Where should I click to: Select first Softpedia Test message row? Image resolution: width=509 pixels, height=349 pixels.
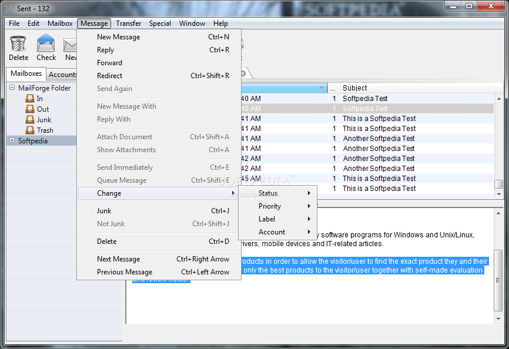coord(367,98)
